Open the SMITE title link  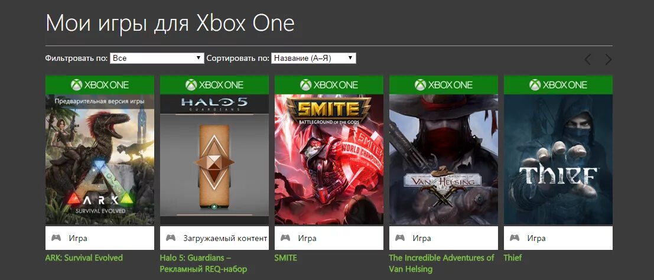[x=286, y=258]
